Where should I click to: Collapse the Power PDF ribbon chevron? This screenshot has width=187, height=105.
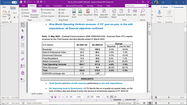tap(150, 6)
